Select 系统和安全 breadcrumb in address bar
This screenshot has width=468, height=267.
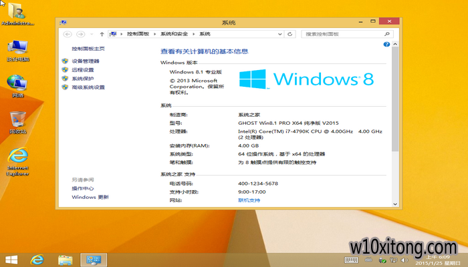coord(174,34)
